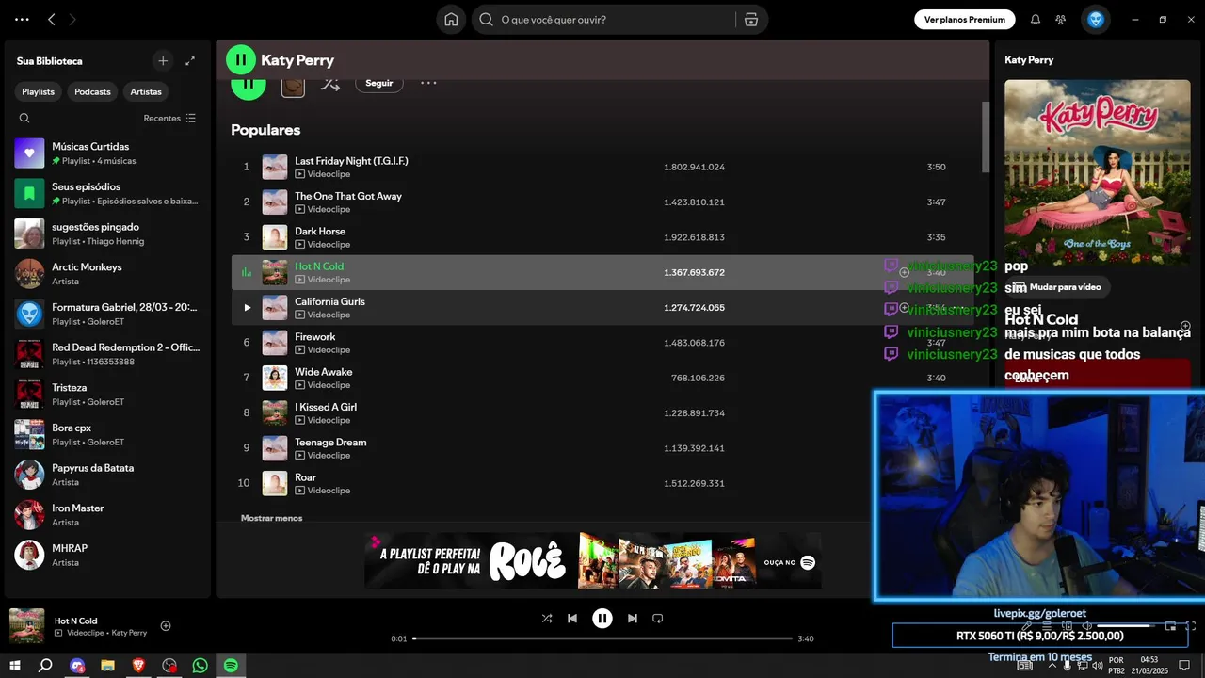Skip to previous track
The height and width of the screenshot is (678, 1205).
pyautogui.click(x=572, y=619)
